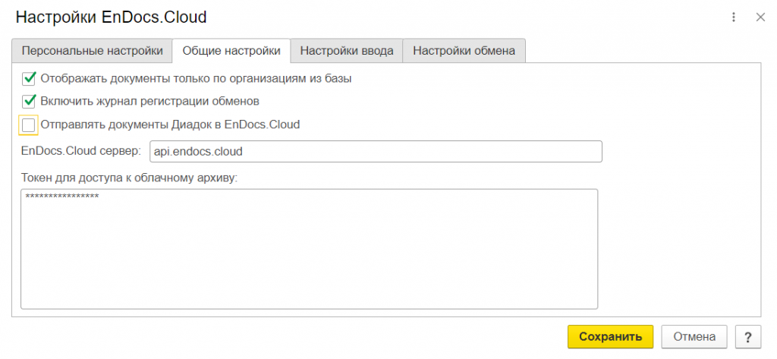Switch to Персональные настройки tab
This screenshot has width=777, height=359.
pyautogui.click(x=92, y=51)
